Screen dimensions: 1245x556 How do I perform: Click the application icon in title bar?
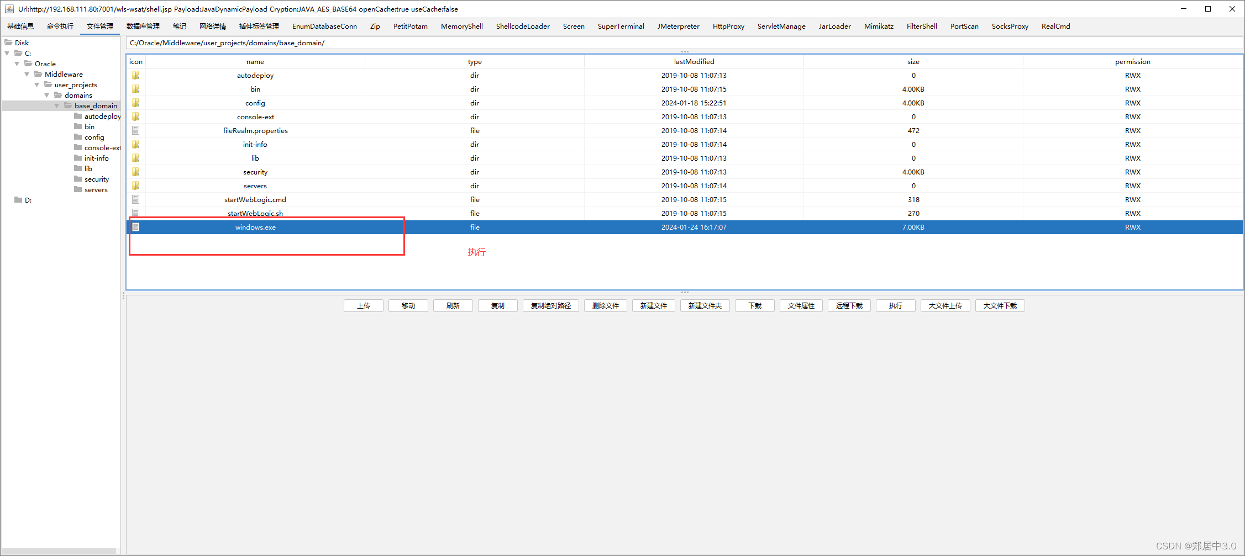point(9,9)
